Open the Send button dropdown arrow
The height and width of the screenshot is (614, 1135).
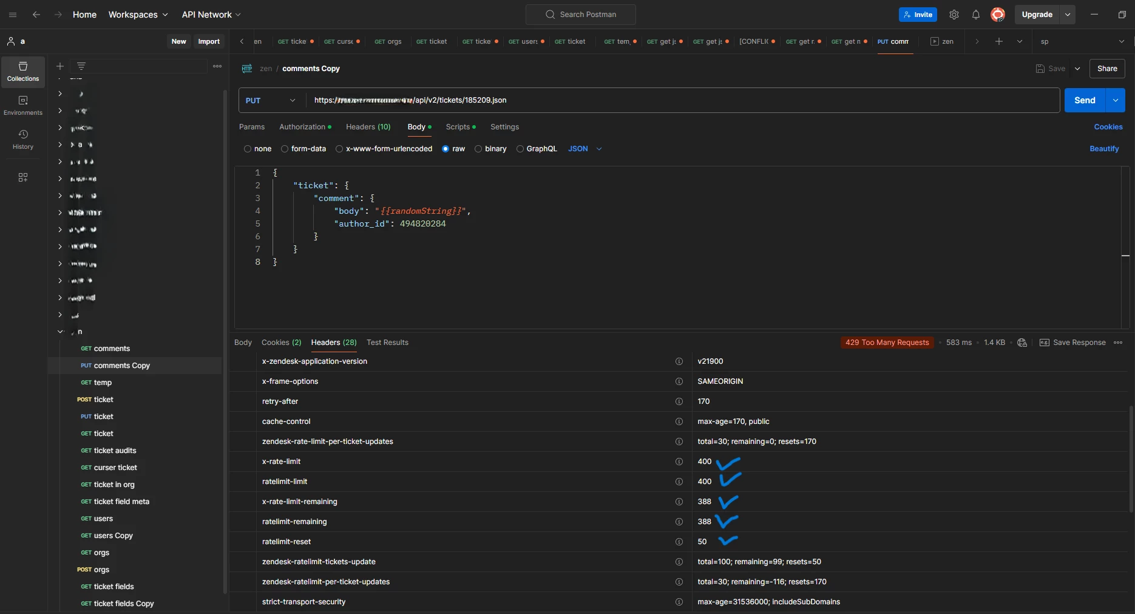coord(1116,100)
